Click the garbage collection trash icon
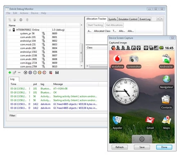The image size is (181, 155). point(27,20)
